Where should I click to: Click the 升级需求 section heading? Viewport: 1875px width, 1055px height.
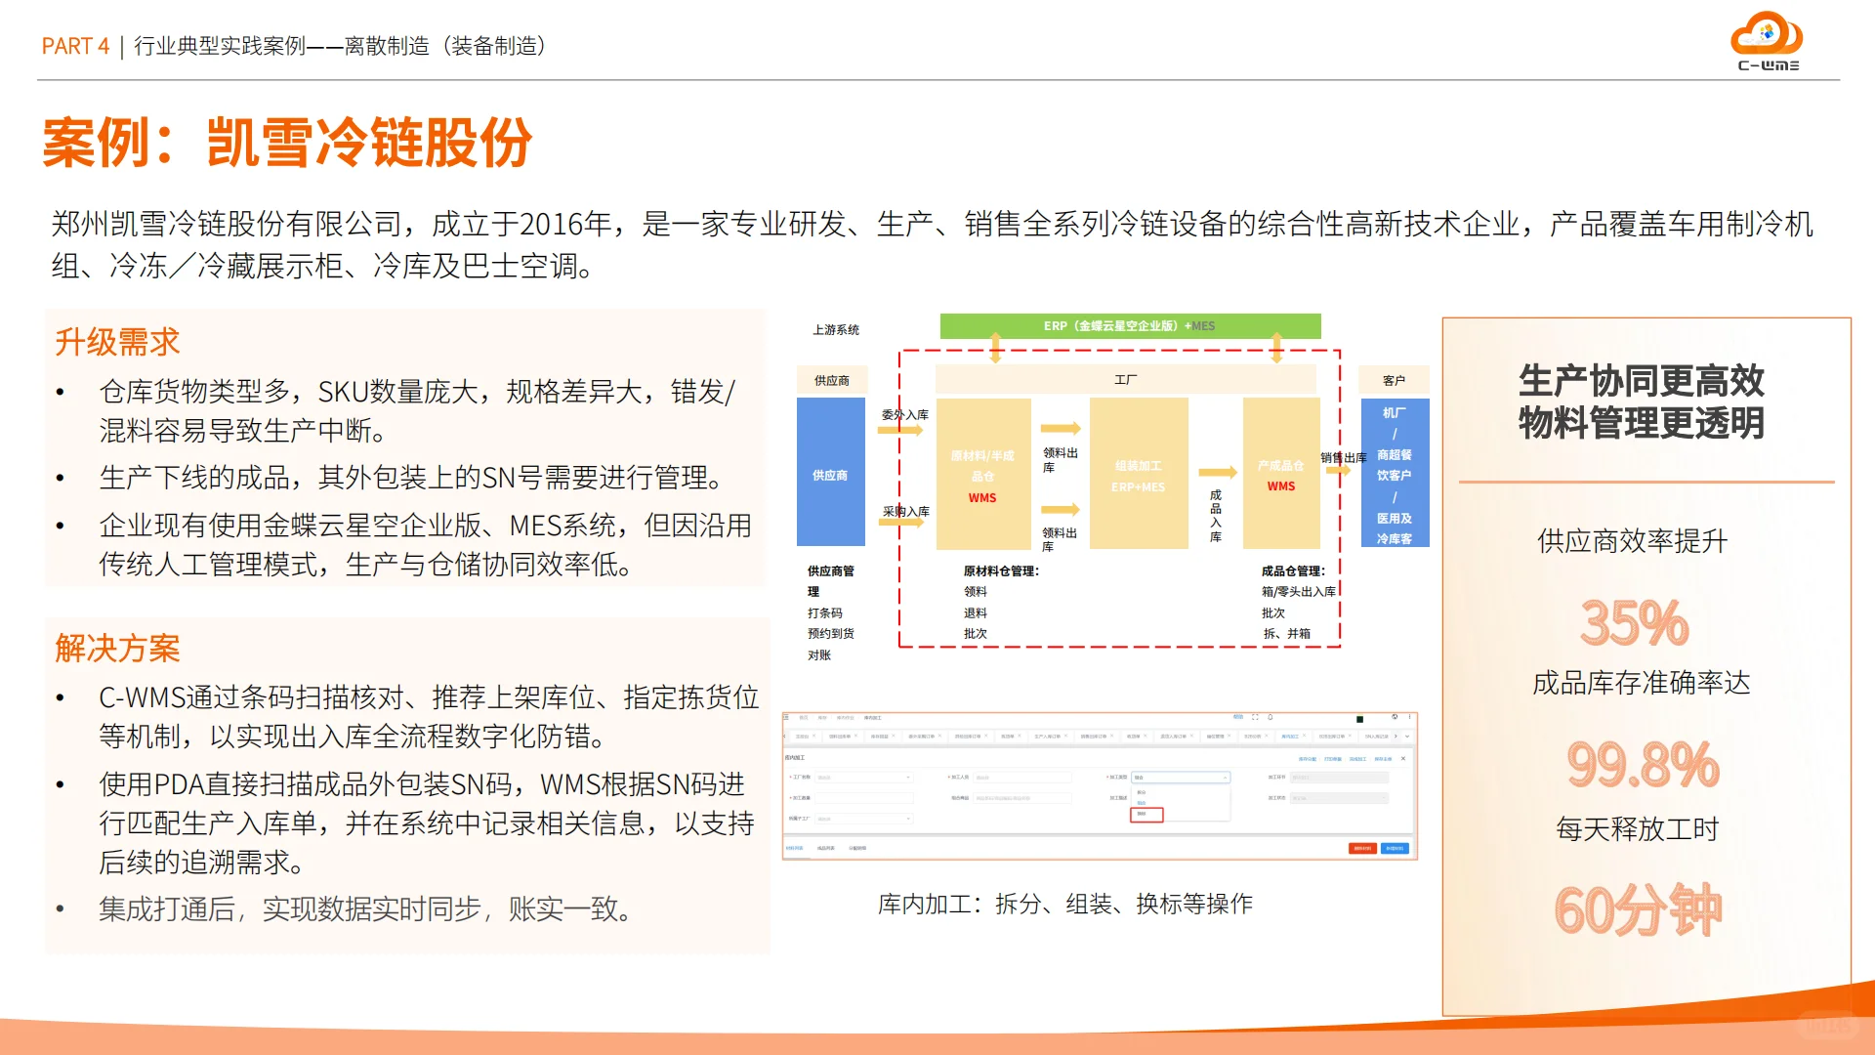(x=117, y=342)
